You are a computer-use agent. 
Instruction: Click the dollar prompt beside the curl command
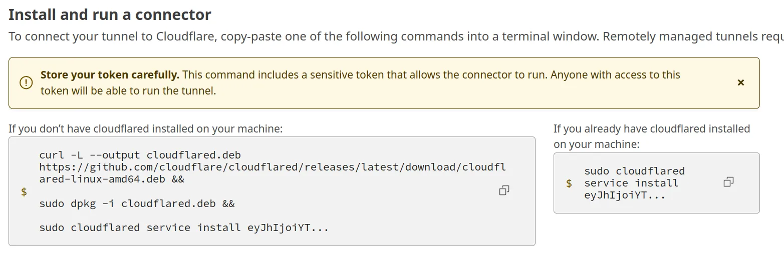tap(24, 192)
